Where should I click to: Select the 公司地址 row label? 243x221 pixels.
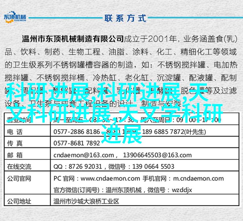tap(19, 202)
